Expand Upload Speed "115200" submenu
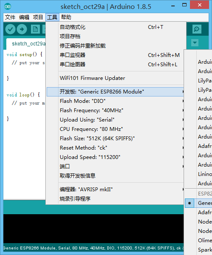Viewport: 212px width, 255px height. pyautogui.click(x=115, y=157)
